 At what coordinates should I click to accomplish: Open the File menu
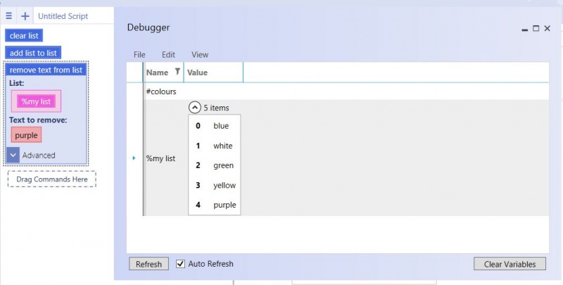pos(139,55)
